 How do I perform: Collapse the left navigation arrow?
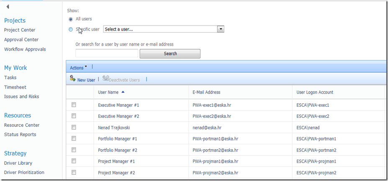point(8,7)
